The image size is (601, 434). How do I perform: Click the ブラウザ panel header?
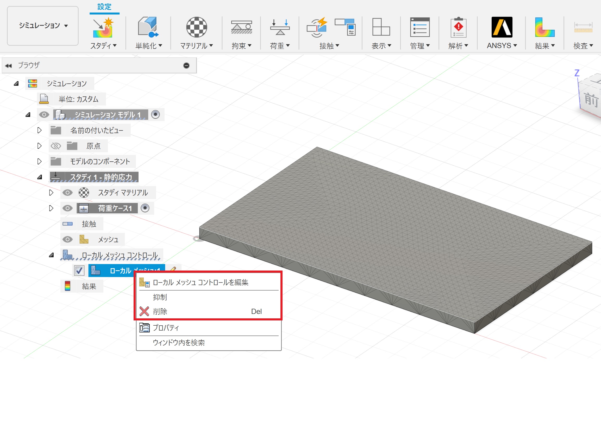99,65
